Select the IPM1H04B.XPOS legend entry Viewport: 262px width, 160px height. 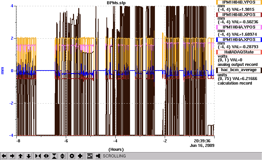point(239,15)
